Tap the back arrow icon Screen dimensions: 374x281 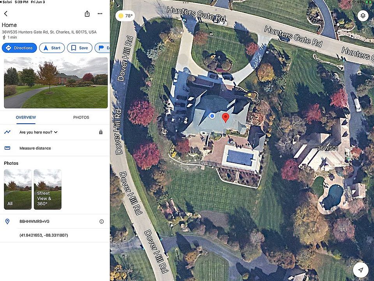pyautogui.click(x=6, y=14)
